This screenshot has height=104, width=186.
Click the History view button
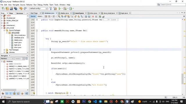40,16
